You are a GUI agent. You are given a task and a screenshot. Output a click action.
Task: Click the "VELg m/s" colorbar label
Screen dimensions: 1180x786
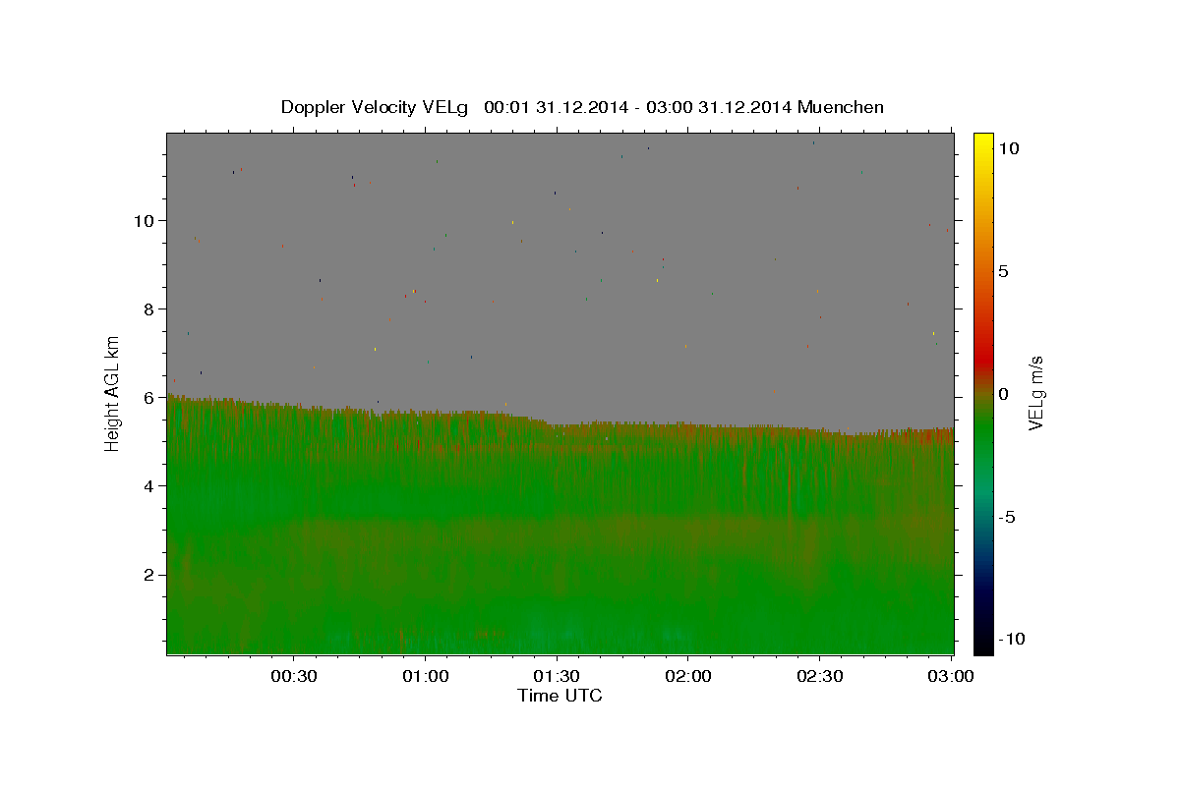(1035, 393)
